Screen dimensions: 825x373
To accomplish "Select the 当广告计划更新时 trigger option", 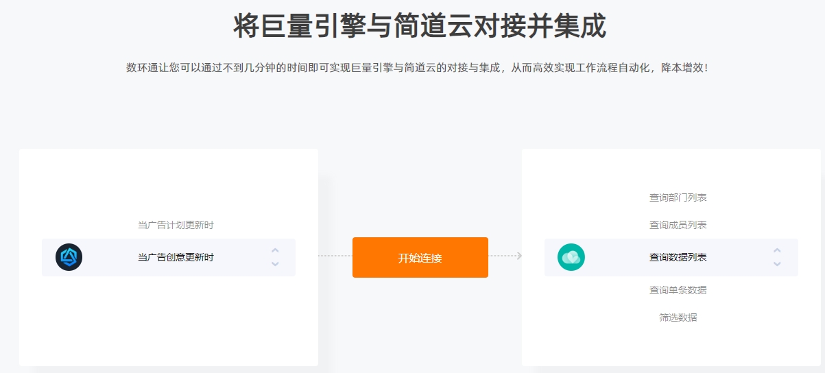I will point(176,225).
